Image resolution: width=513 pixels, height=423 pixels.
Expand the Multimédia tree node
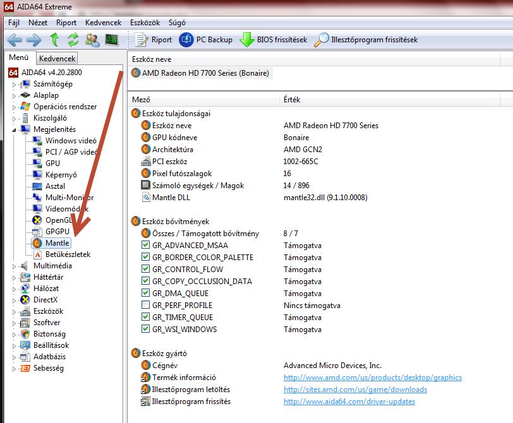14,266
